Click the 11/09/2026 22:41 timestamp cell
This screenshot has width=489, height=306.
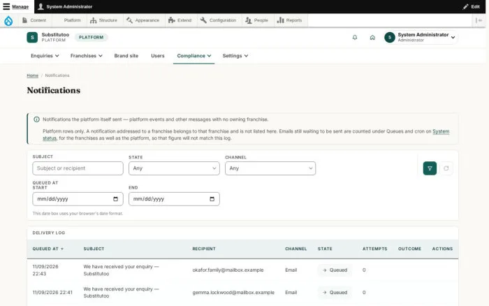(52, 293)
